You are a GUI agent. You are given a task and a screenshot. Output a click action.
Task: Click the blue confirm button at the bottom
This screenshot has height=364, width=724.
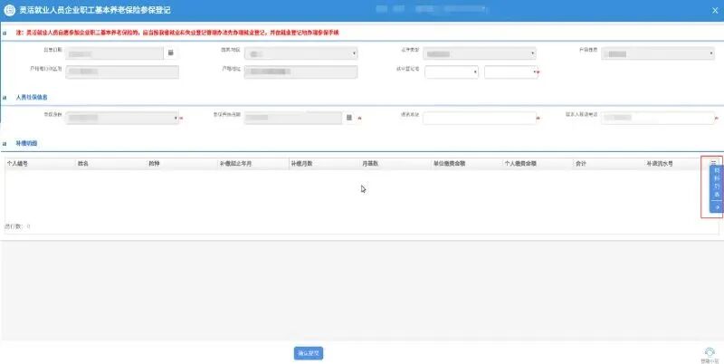(x=309, y=353)
